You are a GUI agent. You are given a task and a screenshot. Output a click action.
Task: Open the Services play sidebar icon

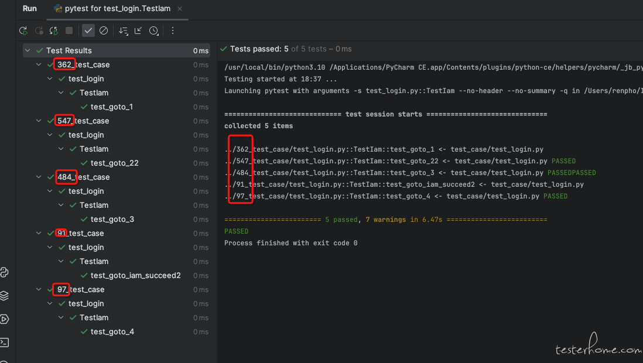coord(5,319)
